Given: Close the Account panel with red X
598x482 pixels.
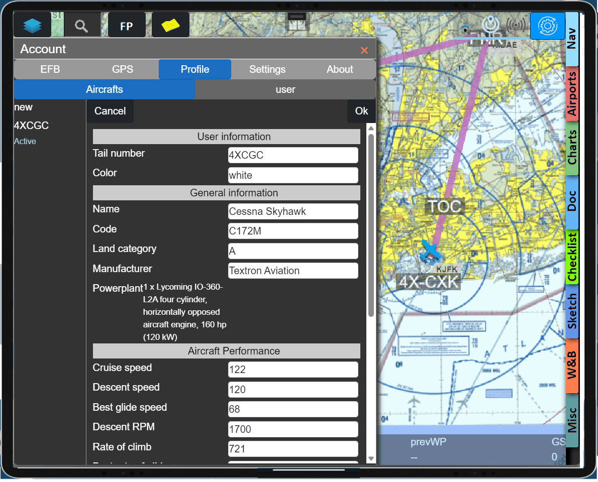Looking at the screenshot, I should point(364,50).
